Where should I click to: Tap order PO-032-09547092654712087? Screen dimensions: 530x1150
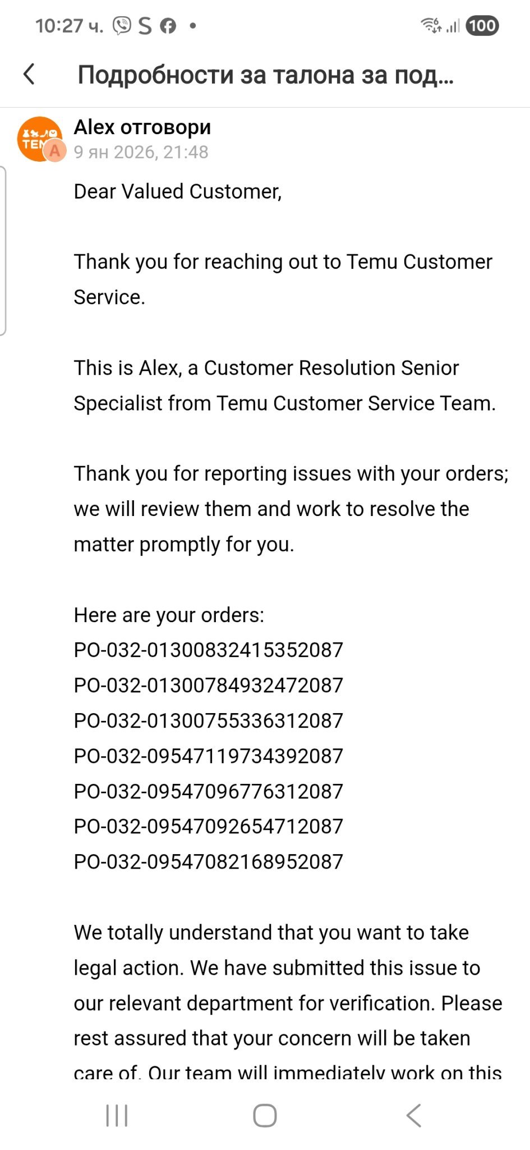(208, 827)
